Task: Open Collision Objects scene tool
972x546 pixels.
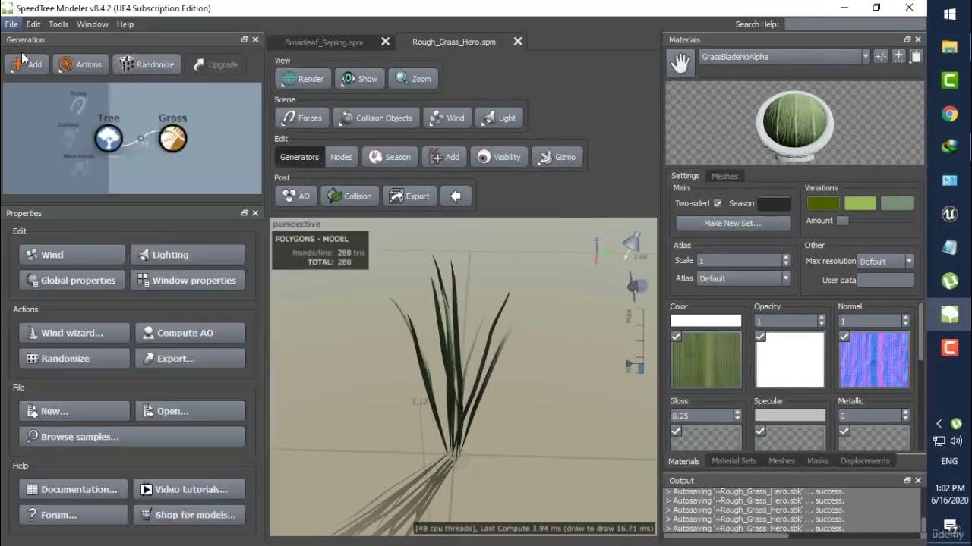Action: pos(376,118)
